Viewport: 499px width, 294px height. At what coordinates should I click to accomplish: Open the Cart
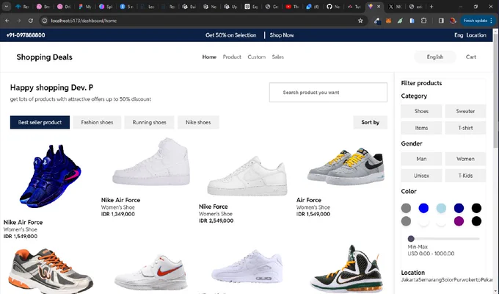[470, 57]
